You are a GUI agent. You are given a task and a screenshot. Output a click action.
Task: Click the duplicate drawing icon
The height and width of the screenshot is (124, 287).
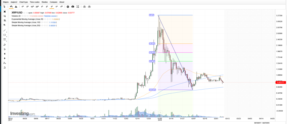coord(5,25)
